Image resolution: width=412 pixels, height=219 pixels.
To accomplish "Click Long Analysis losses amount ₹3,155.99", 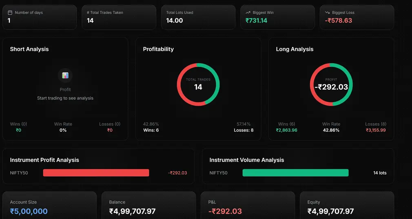I will click(376, 130).
